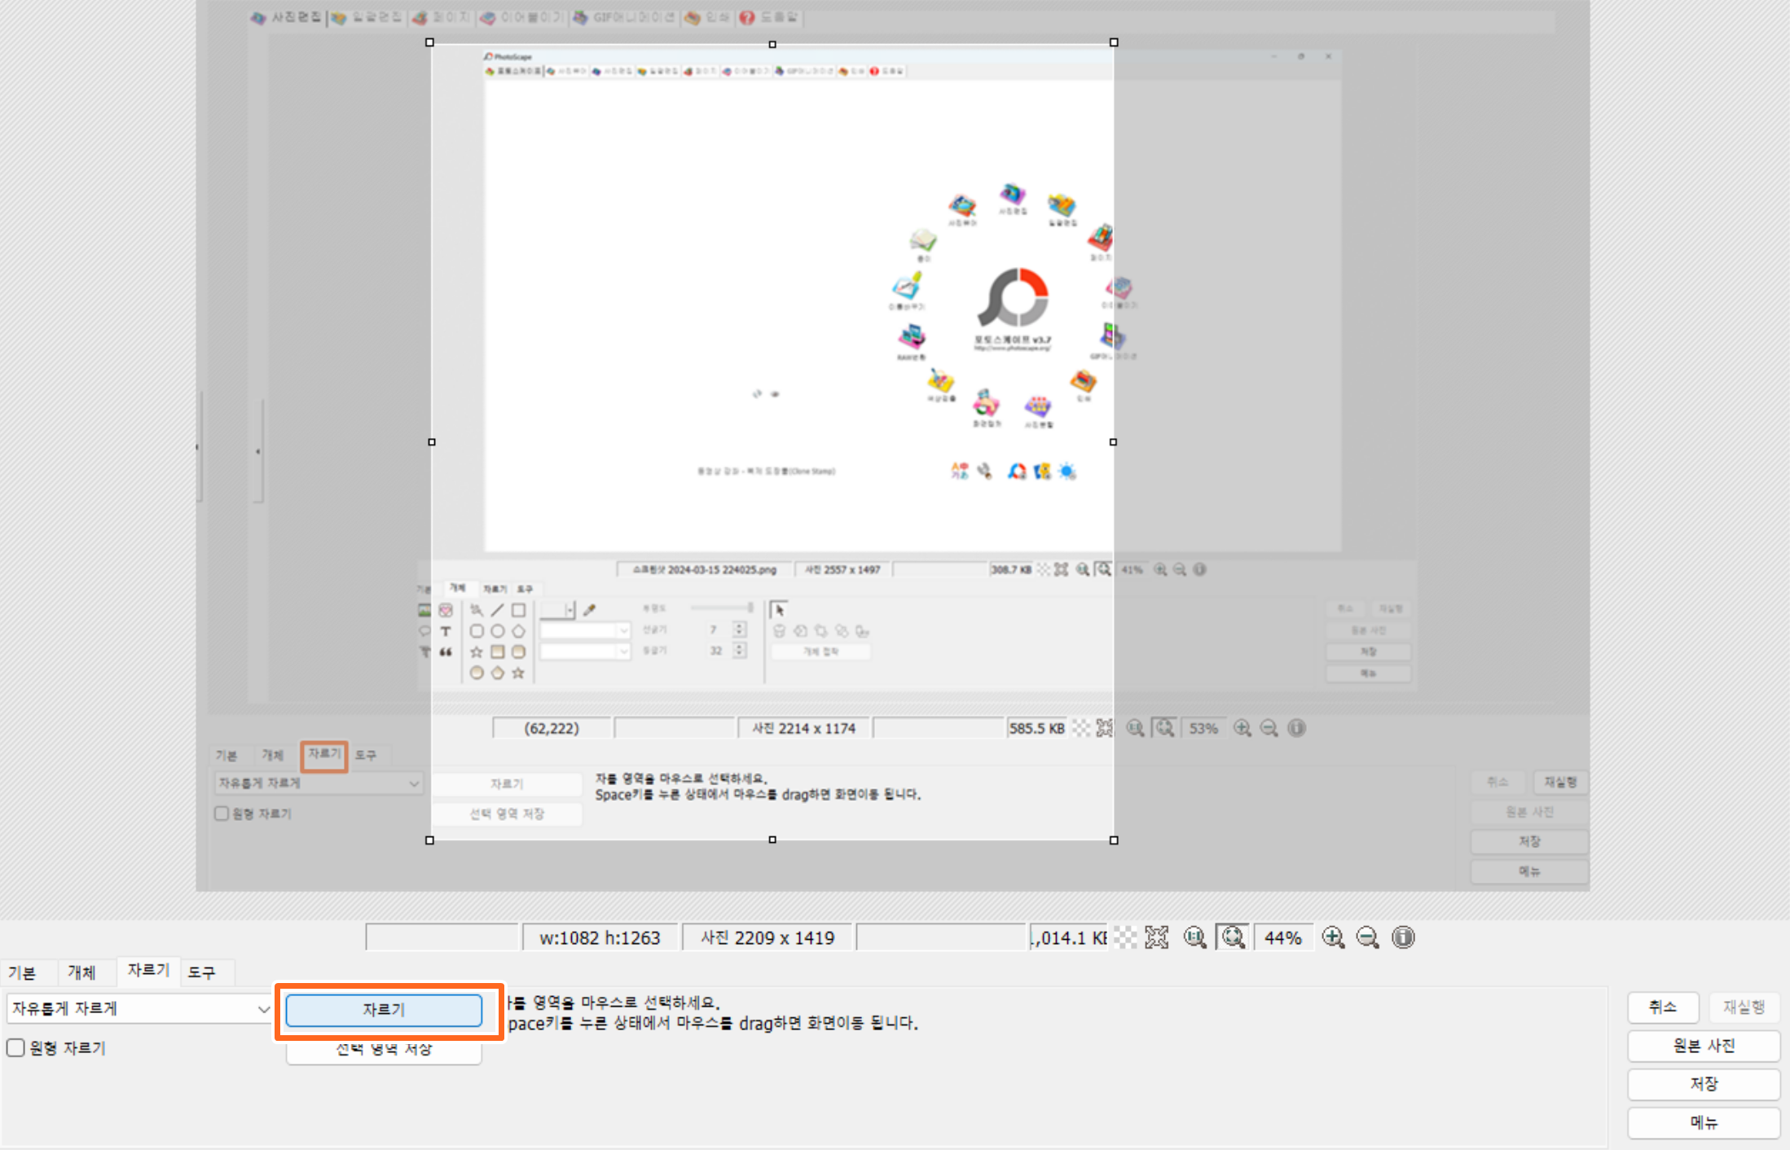
Task: Click the 선택 영역 저장 button
Action: pyautogui.click(x=384, y=1049)
